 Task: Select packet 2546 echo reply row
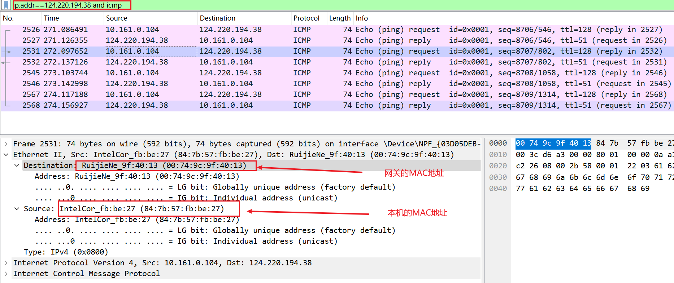pos(337,84)
